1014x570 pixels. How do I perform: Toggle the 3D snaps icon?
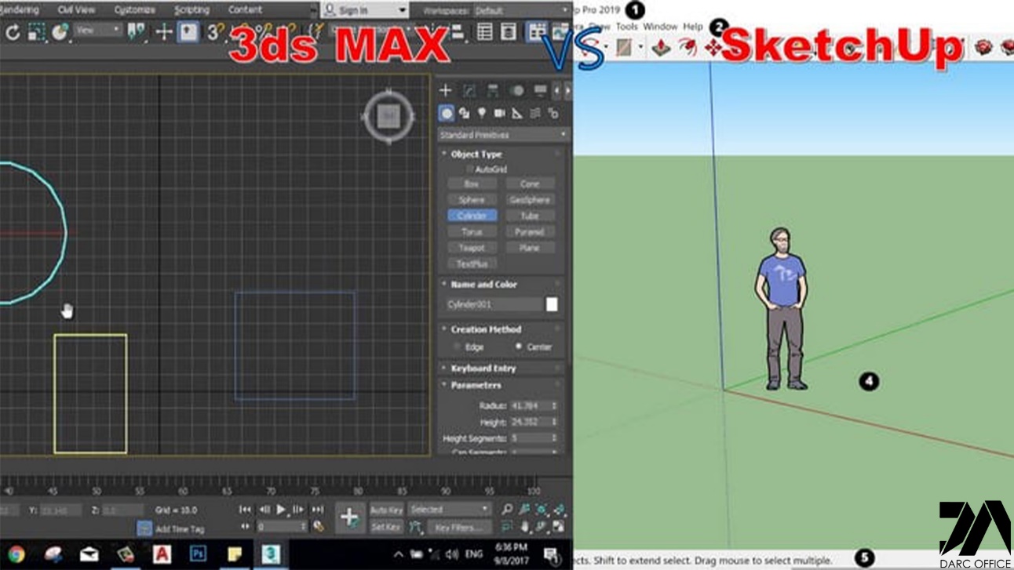[214, 32]
